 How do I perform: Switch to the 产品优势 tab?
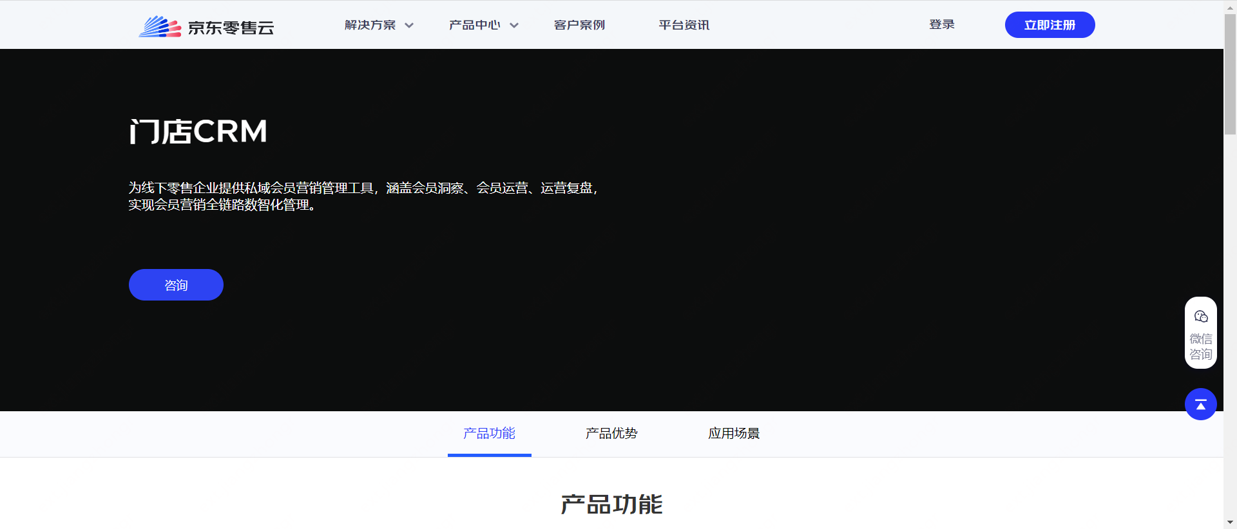[611, 434]
